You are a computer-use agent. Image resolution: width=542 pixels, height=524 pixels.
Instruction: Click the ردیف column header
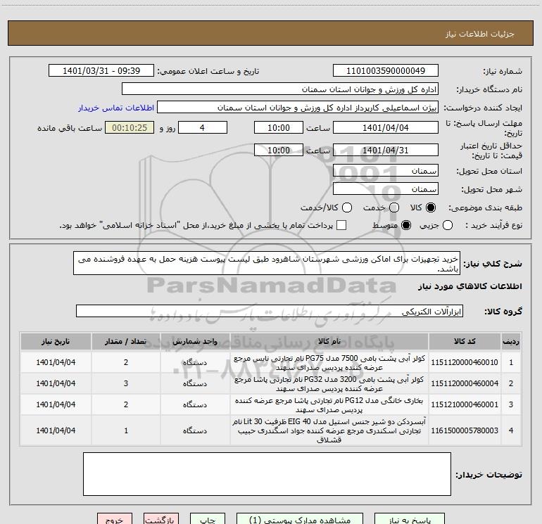pos(511,341)
